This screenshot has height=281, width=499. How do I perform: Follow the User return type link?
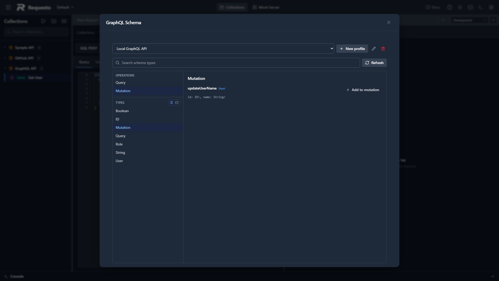(222, 88)
